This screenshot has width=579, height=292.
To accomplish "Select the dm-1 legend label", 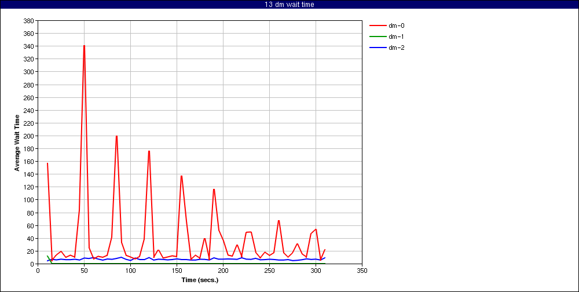I will click(397, 36).
